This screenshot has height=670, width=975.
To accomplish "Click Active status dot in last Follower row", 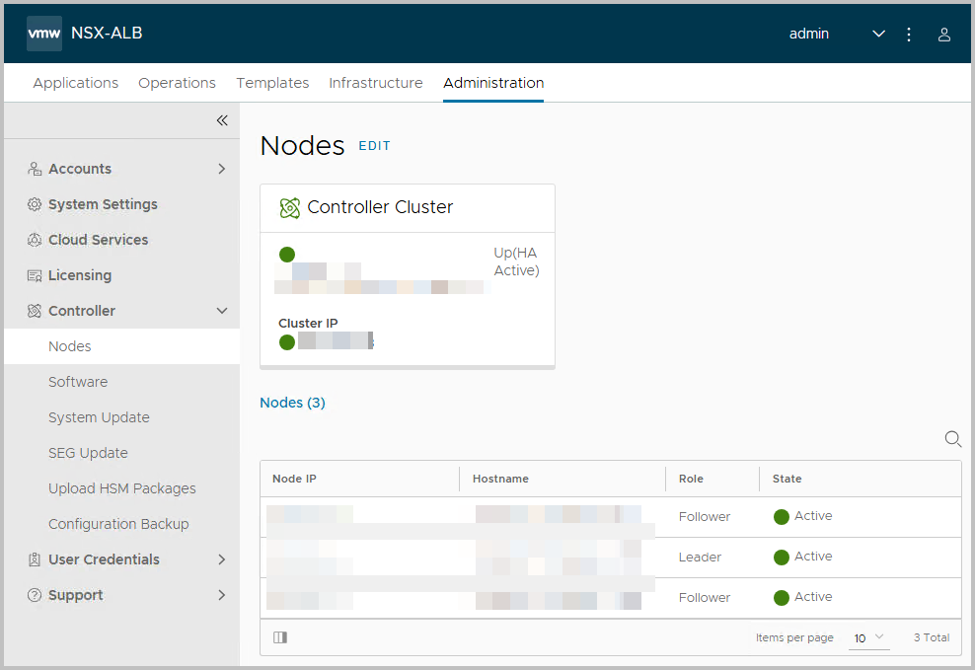I will coord(781,598).
